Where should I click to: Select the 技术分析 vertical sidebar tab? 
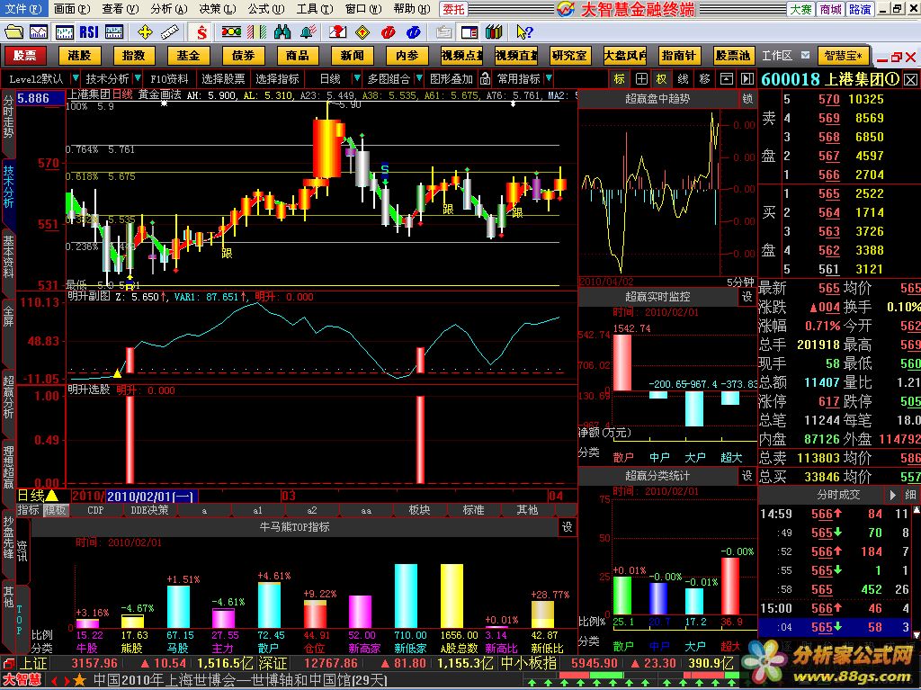(x=8, y=187)
